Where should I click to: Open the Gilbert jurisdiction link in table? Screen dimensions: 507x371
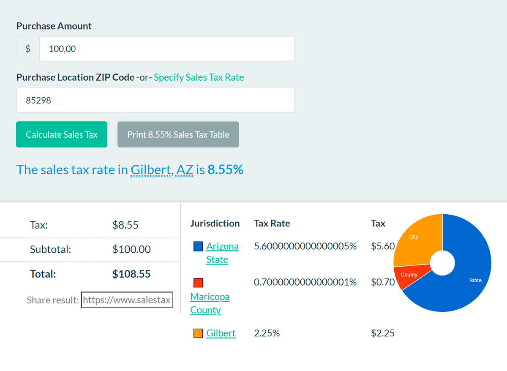tap(221, 333)
